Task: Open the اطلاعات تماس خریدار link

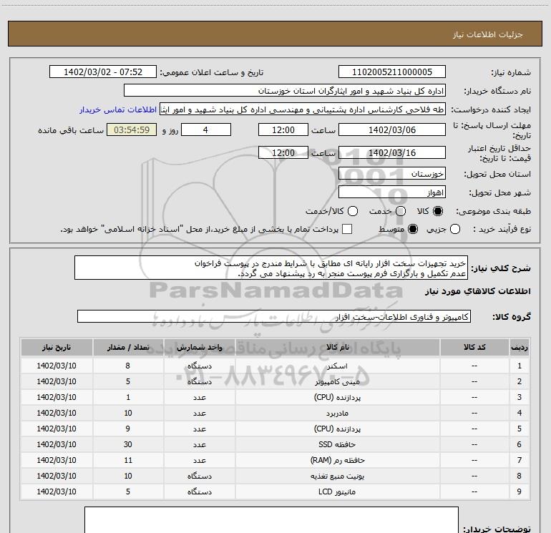Action: pyautogui.click(x=118, y=109)
